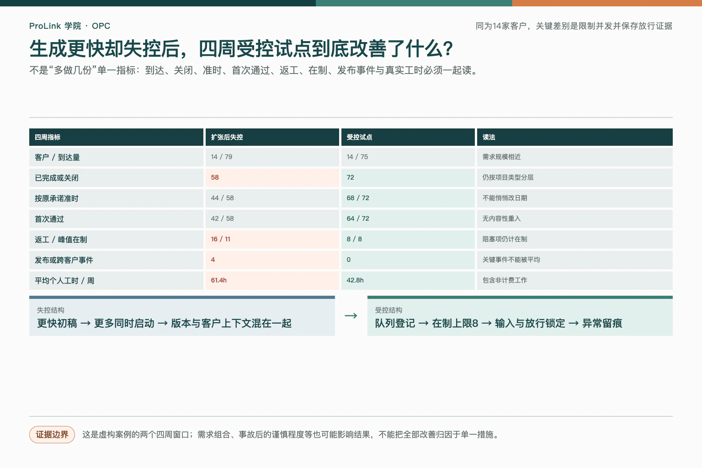Viewport: 702px width, 468px height.
Task: Click the red cell value 16 / 11
Action: (x=221, y=239)
